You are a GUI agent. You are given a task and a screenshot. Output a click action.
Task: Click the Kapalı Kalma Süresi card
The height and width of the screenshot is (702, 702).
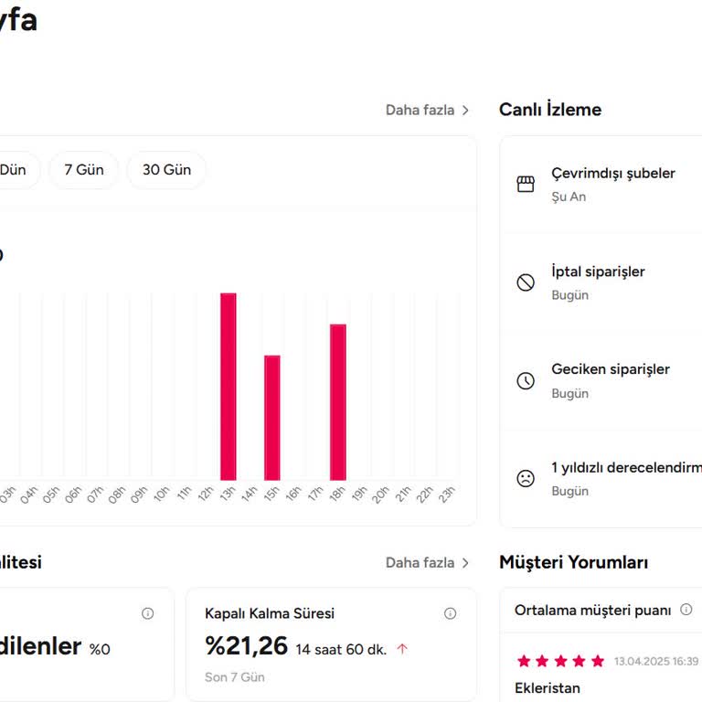pos(331,644)
